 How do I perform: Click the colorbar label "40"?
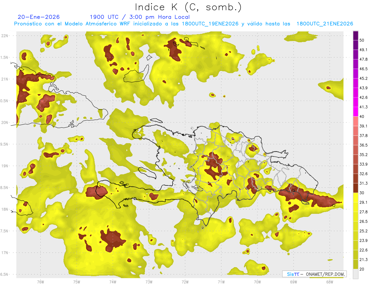pos(362,117)
